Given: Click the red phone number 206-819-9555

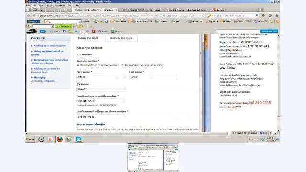Looking at the screenshot, I should pyautogui.click(x=259, y=103).
